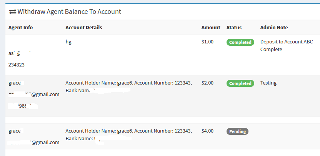Click the gmail address in the $2.00 row
This screenshot has height=156, width=320.
click(x=34, y=94)
